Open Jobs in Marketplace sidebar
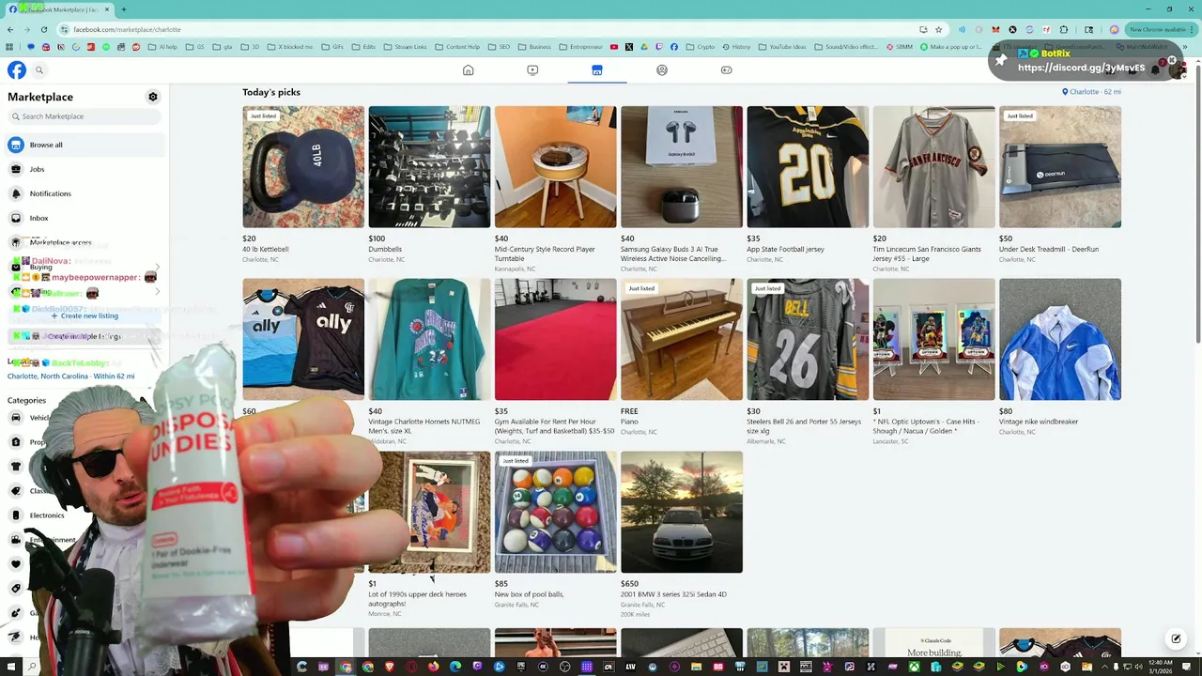Image resolution: width=1202 pixels, height=676 pixels. 85,169
